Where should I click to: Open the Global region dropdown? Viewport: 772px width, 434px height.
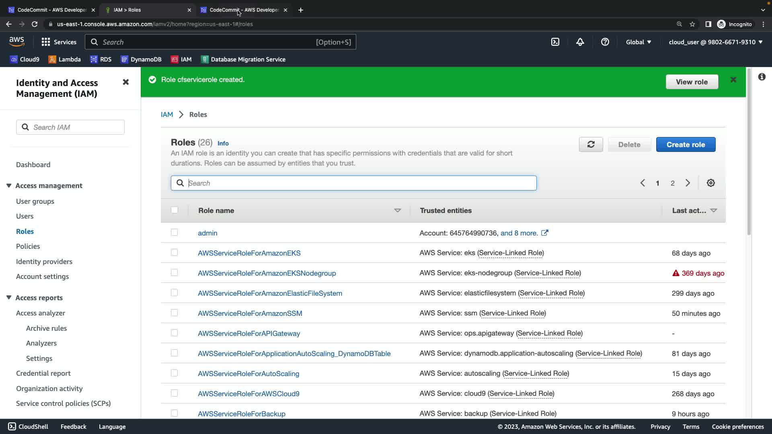(638, 42)
